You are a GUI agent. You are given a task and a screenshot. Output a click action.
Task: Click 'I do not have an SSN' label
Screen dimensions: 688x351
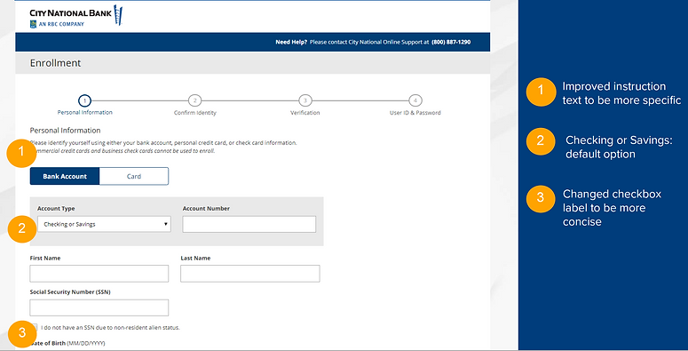click(x=110, y=327)
